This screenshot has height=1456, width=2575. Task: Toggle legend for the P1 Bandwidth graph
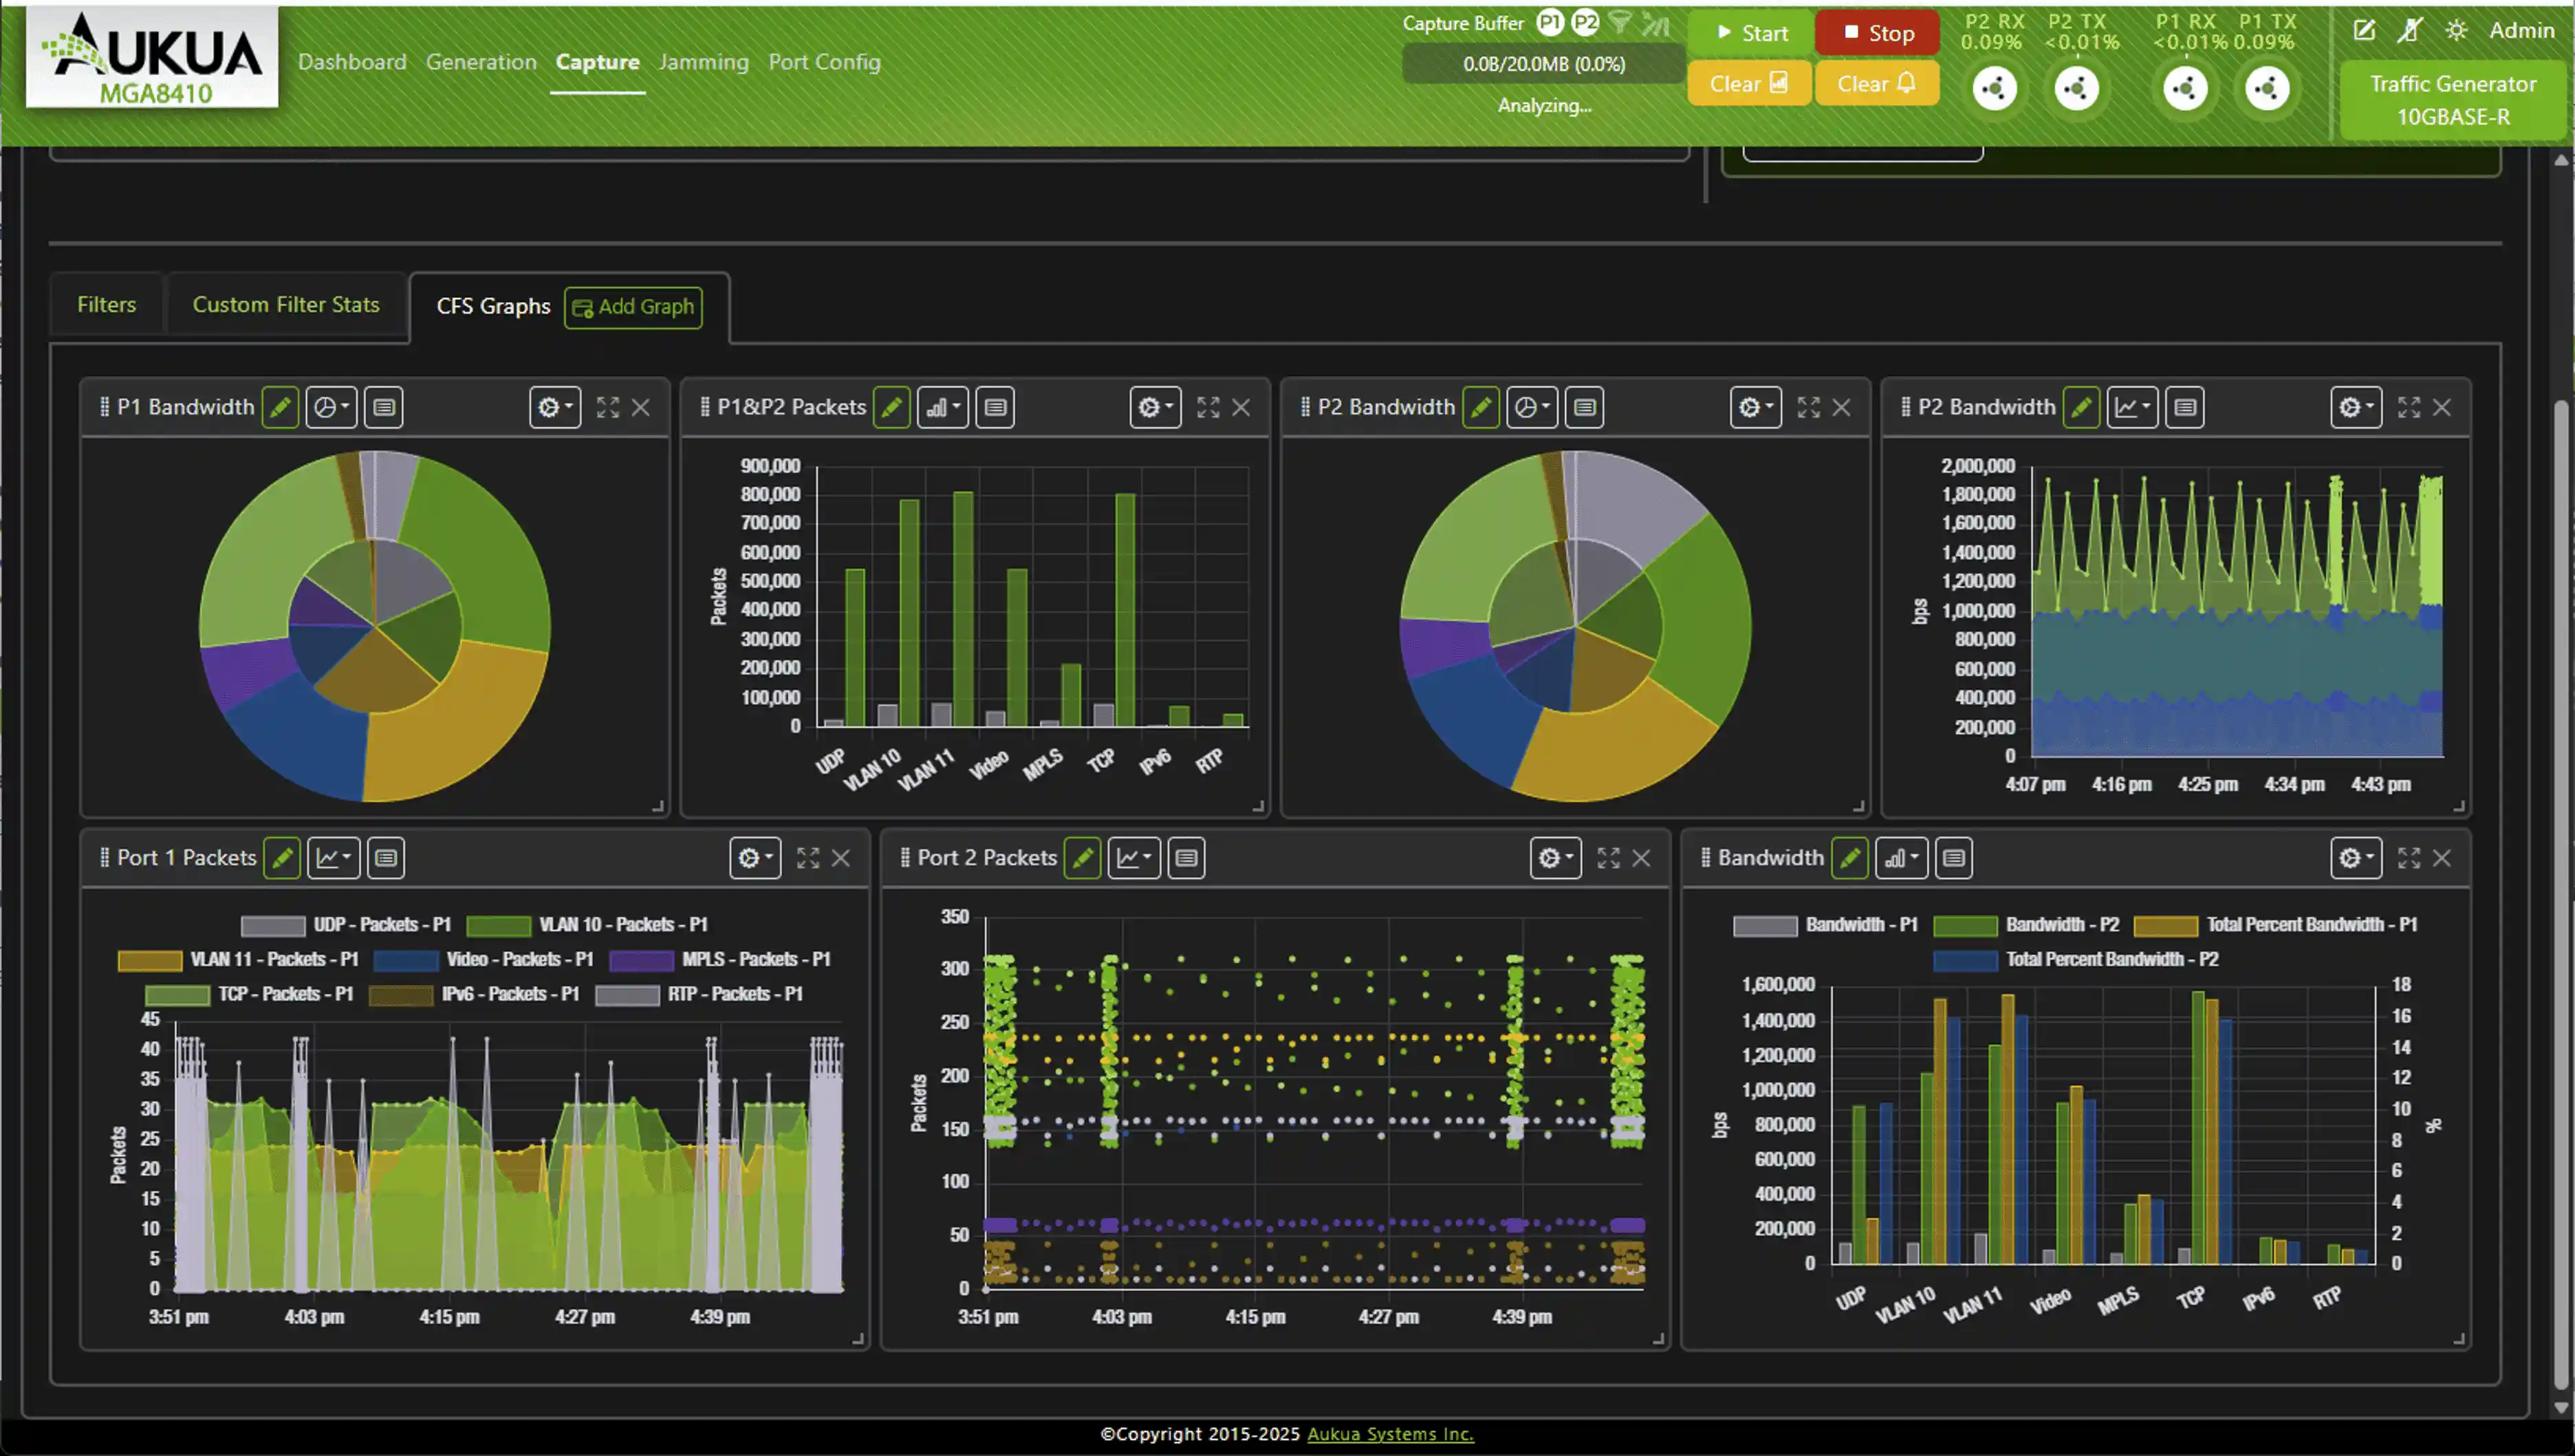tap(384, 407)
